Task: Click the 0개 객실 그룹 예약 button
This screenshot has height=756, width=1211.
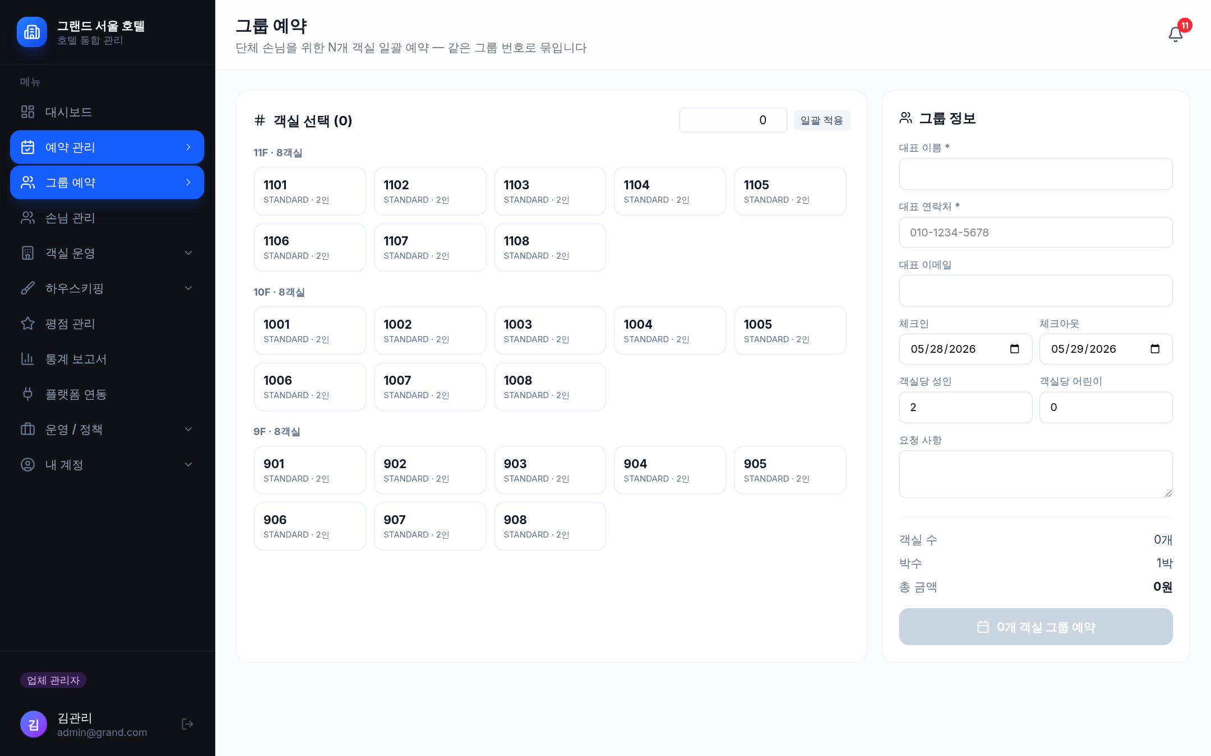Action: (x=1036, y=627)
